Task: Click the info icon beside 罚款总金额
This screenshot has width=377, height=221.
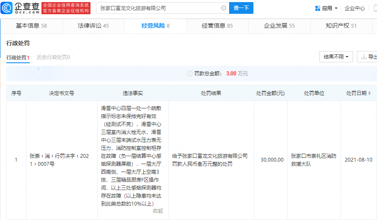Action: pos(190,74)
